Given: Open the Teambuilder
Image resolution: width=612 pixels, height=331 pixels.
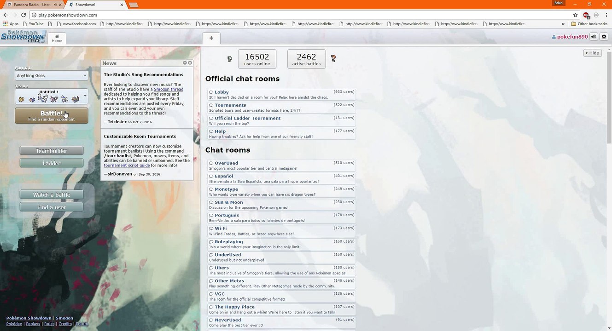Looking at the screenshot, I should tap(52, 151).
